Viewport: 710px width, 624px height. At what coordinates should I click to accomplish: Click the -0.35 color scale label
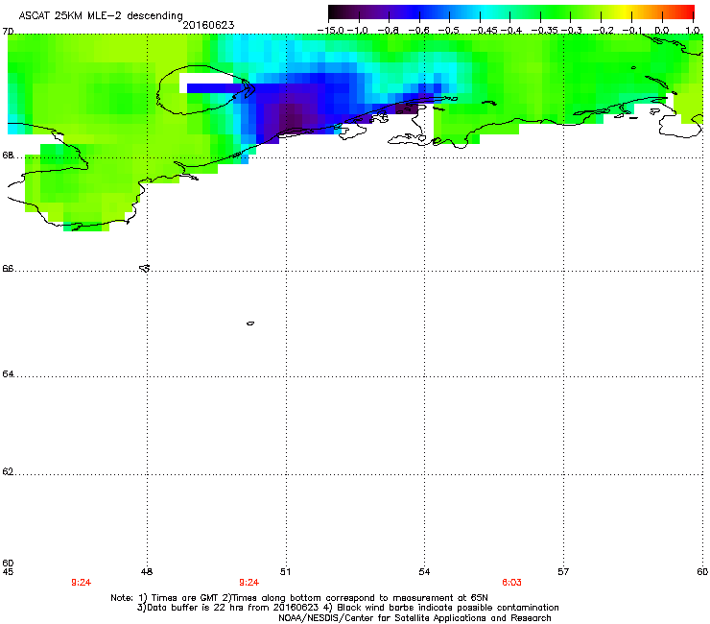pyautogui.click(x=545, y=31)
